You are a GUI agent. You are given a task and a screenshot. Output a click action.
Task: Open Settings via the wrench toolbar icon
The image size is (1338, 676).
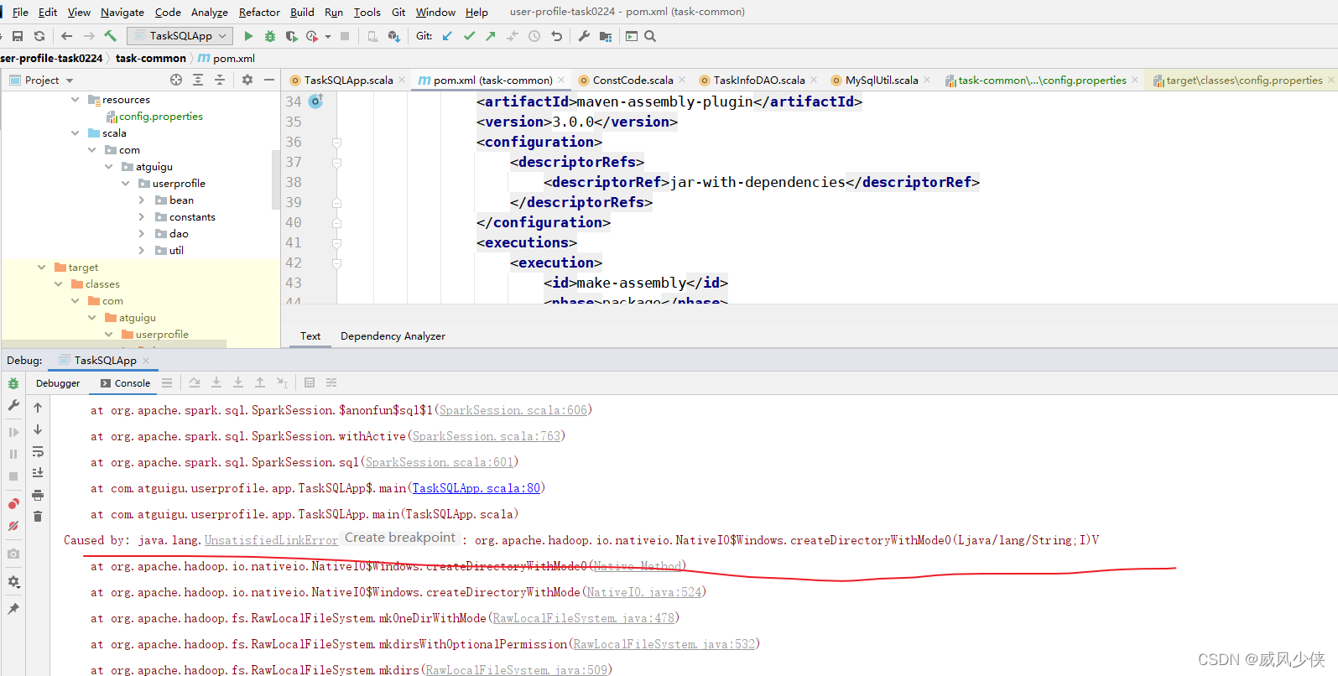click(584, 36)
